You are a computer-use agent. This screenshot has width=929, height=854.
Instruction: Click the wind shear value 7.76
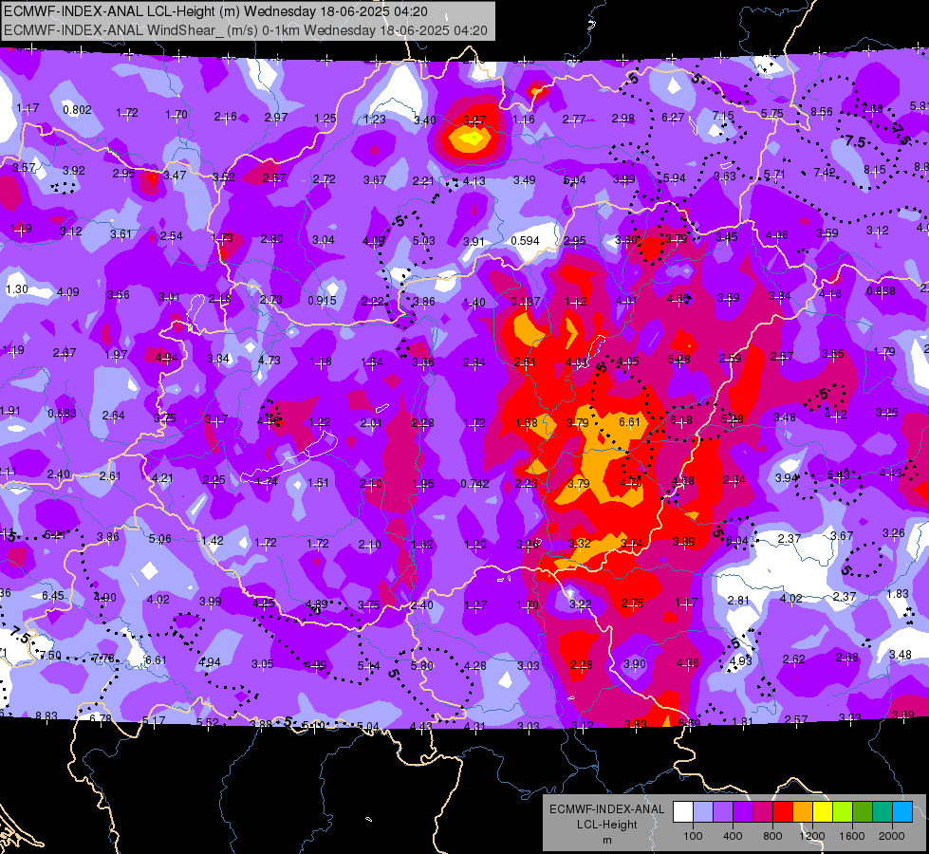[103, 658]
